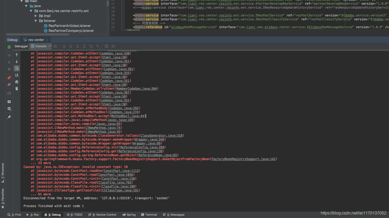The width and height of the screenshot is (389, 218).
Task: Print the console contents
Action: click(x=17, y=81)
